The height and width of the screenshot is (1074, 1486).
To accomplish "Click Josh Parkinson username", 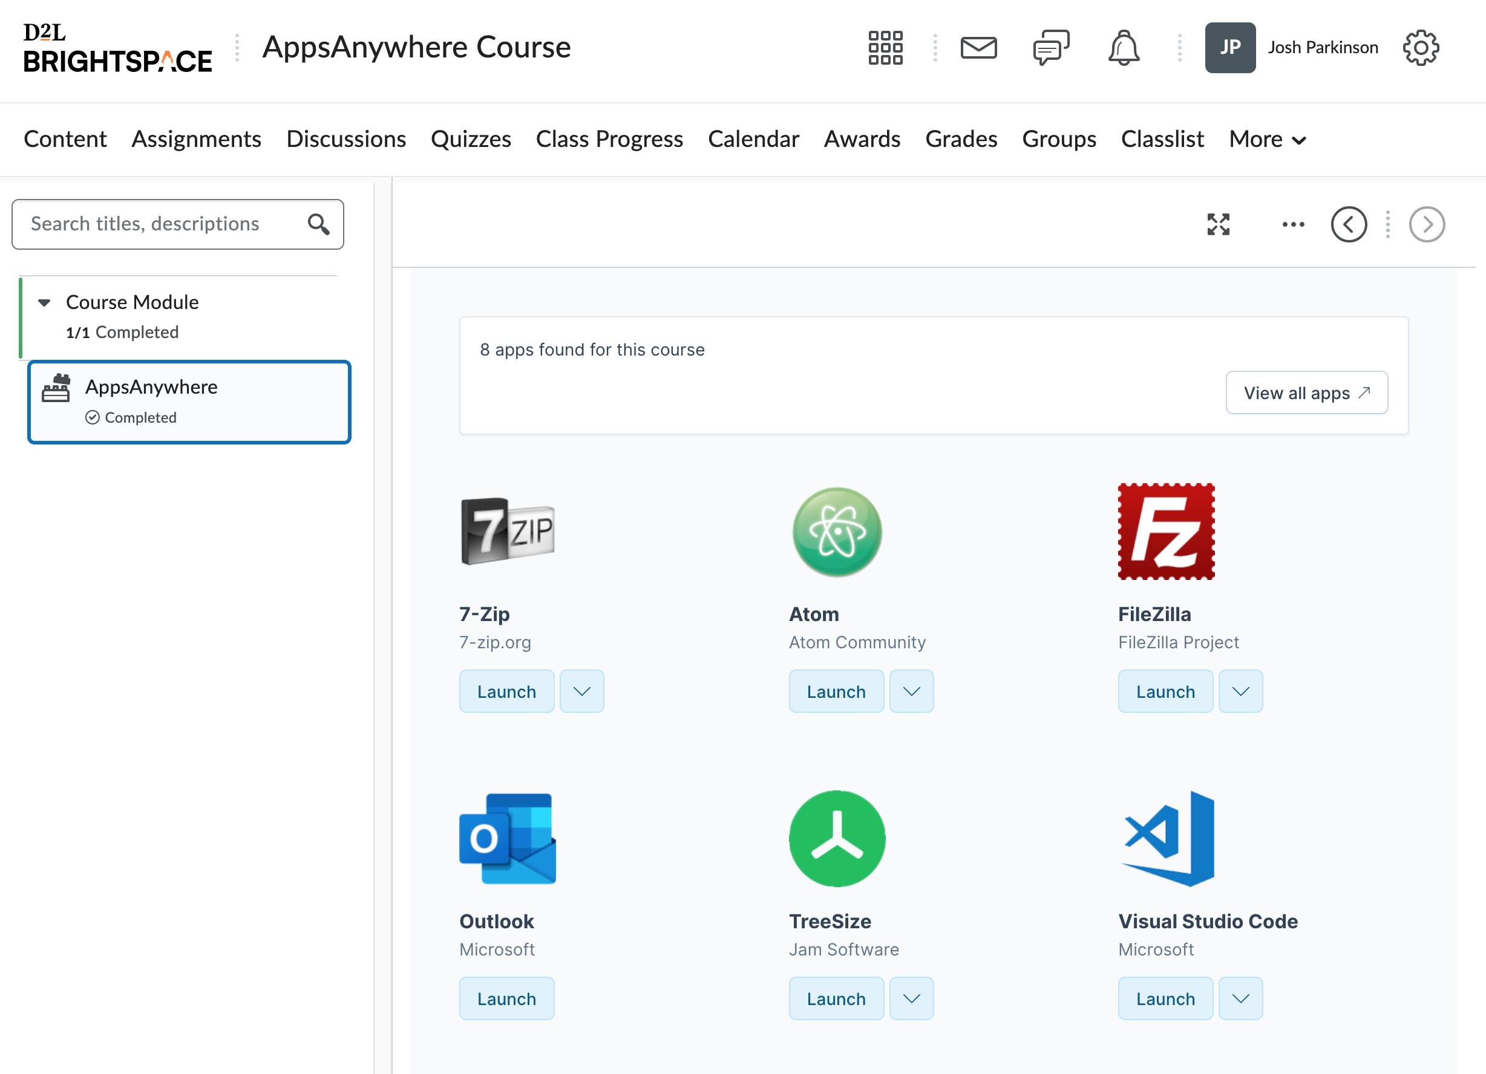I will coord(1323,48).
